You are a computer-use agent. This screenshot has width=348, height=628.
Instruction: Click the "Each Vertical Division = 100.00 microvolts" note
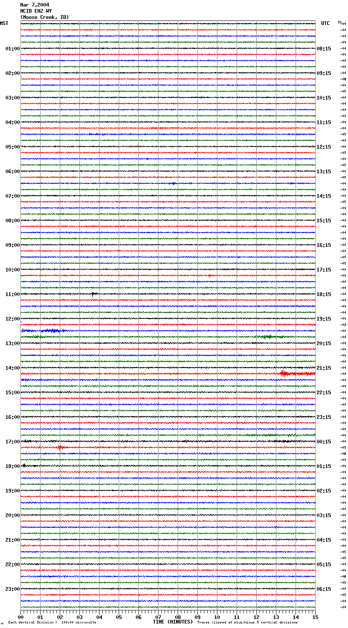(52, 623)
